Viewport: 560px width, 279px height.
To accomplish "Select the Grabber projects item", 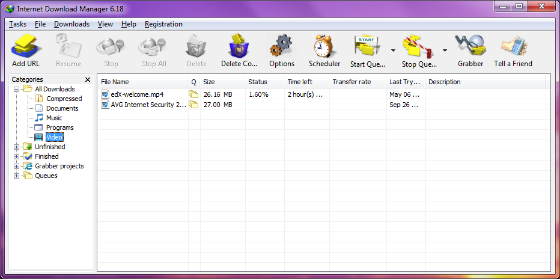I will (x=59, y=166).
